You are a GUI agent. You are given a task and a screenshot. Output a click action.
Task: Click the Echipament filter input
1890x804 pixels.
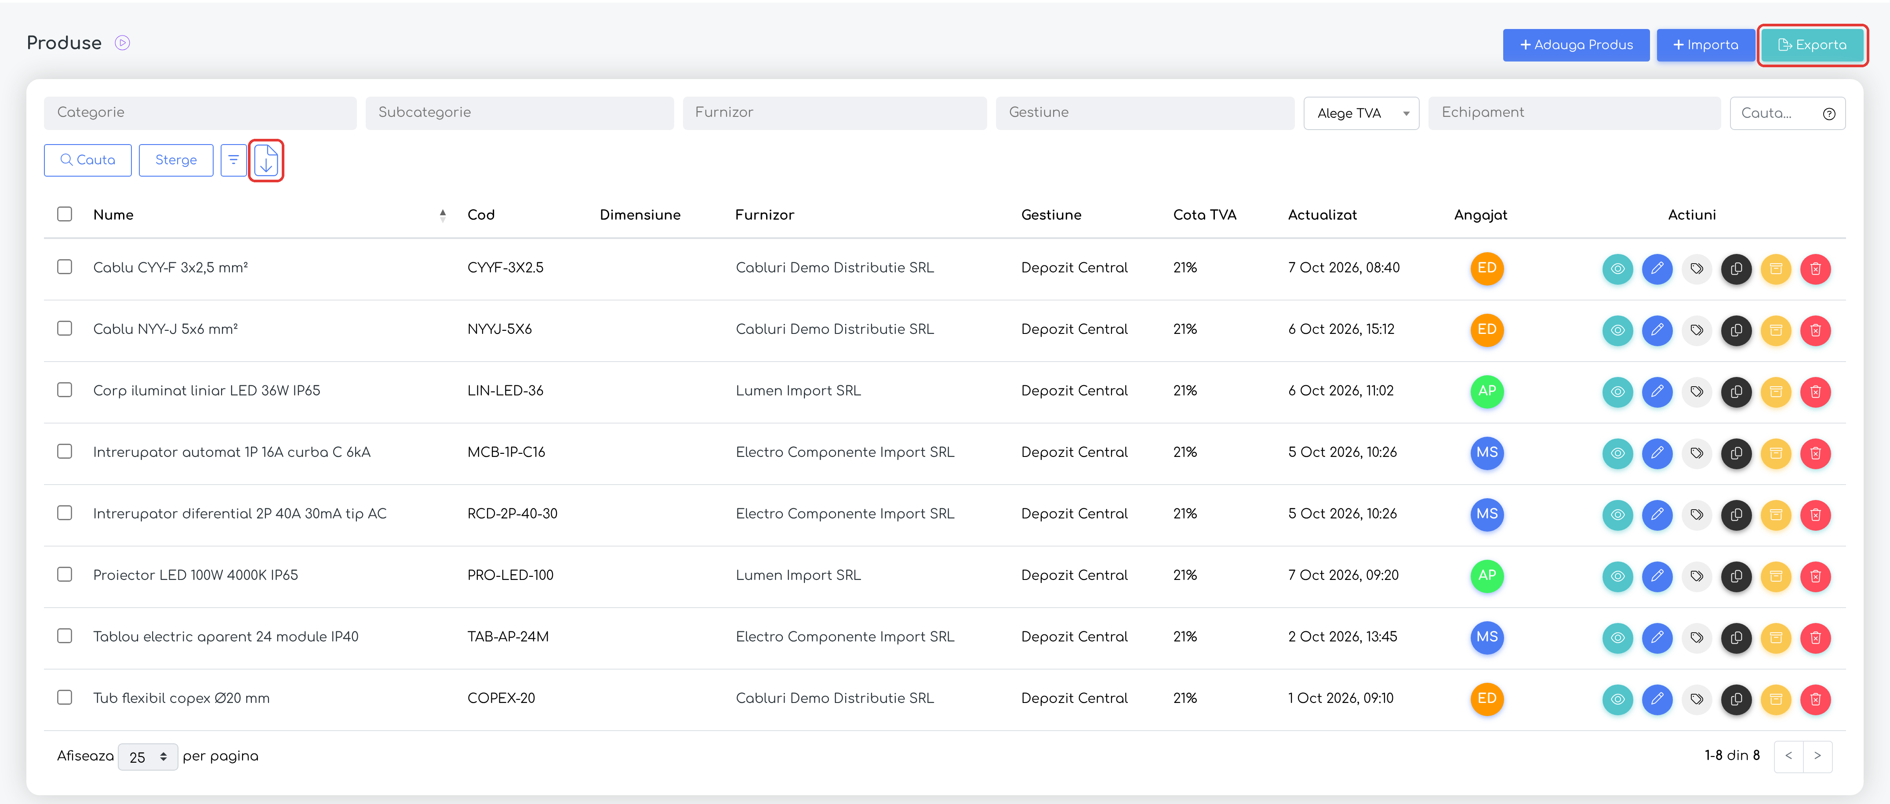coord(1574,113)
